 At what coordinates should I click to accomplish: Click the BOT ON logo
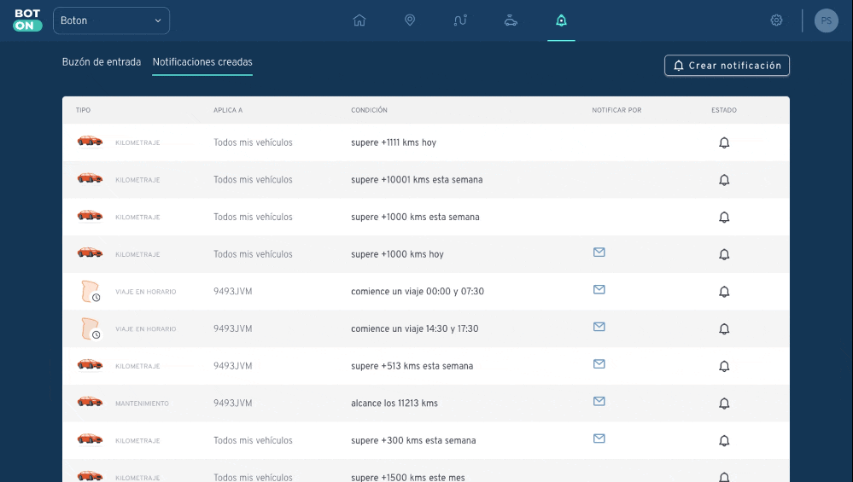[x=27, y=20]
